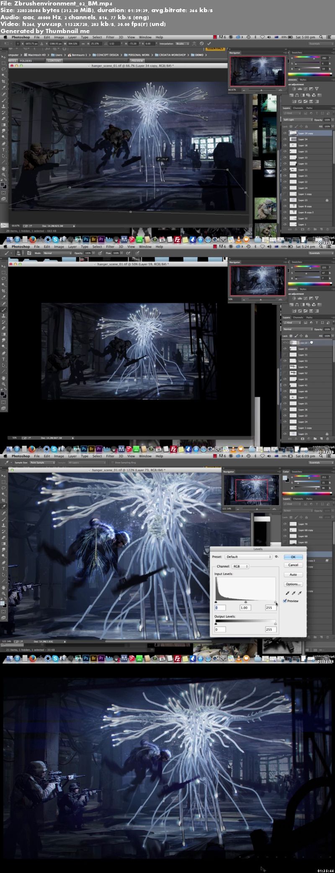The height and width of the screenshot is (873, 335).
Task: Select the Hand tool in the 5:24 pm frame
Action: point(4,378)
